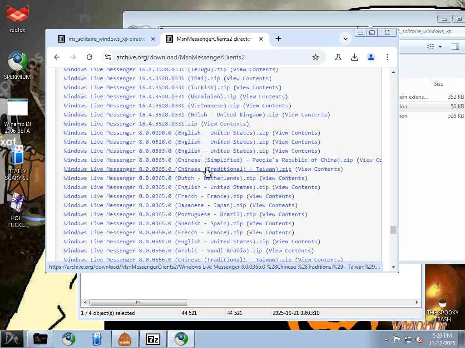Screen dimensions: 465x348
Task: Select the 526 KB file row in Explorer
Action: 432,116
